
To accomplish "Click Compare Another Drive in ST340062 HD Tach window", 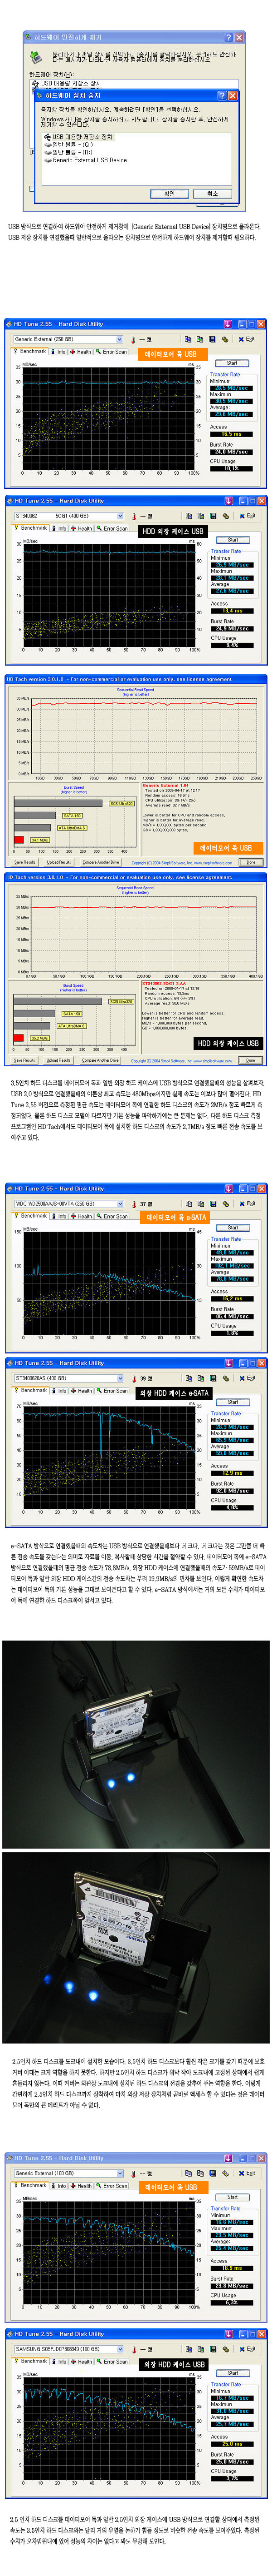I will (101, 1060).
